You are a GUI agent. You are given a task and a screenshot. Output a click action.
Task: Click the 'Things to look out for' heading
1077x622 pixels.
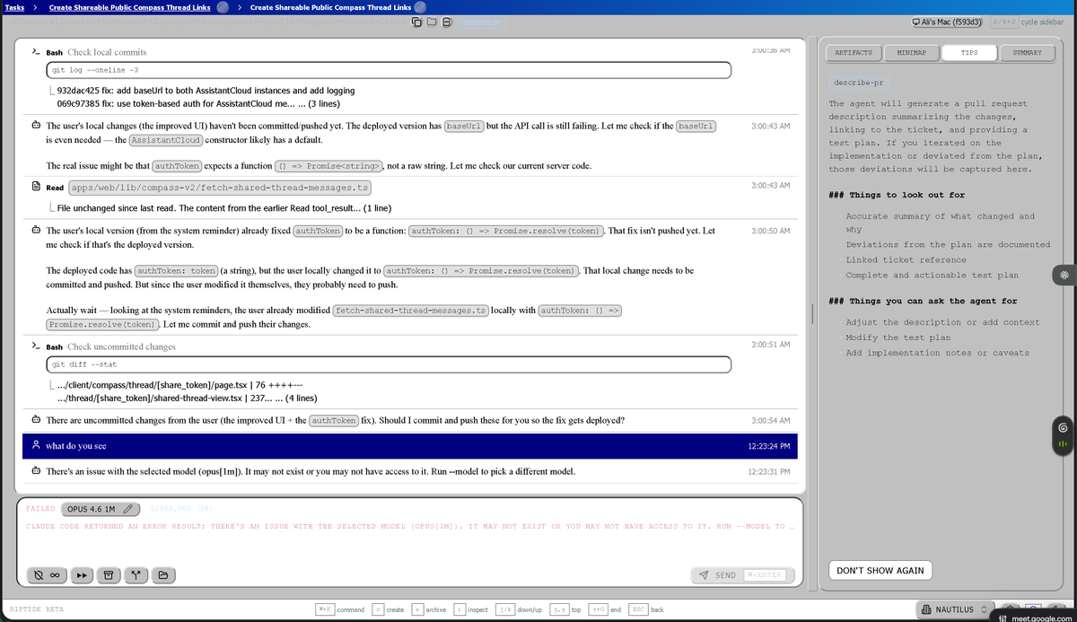(897, 195)
